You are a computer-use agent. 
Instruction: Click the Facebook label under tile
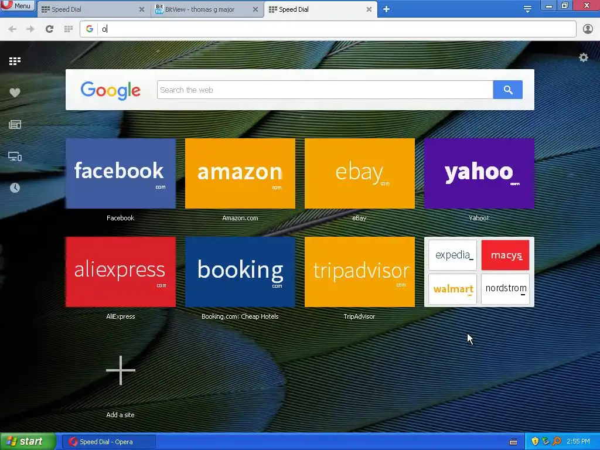click(120, 218)
